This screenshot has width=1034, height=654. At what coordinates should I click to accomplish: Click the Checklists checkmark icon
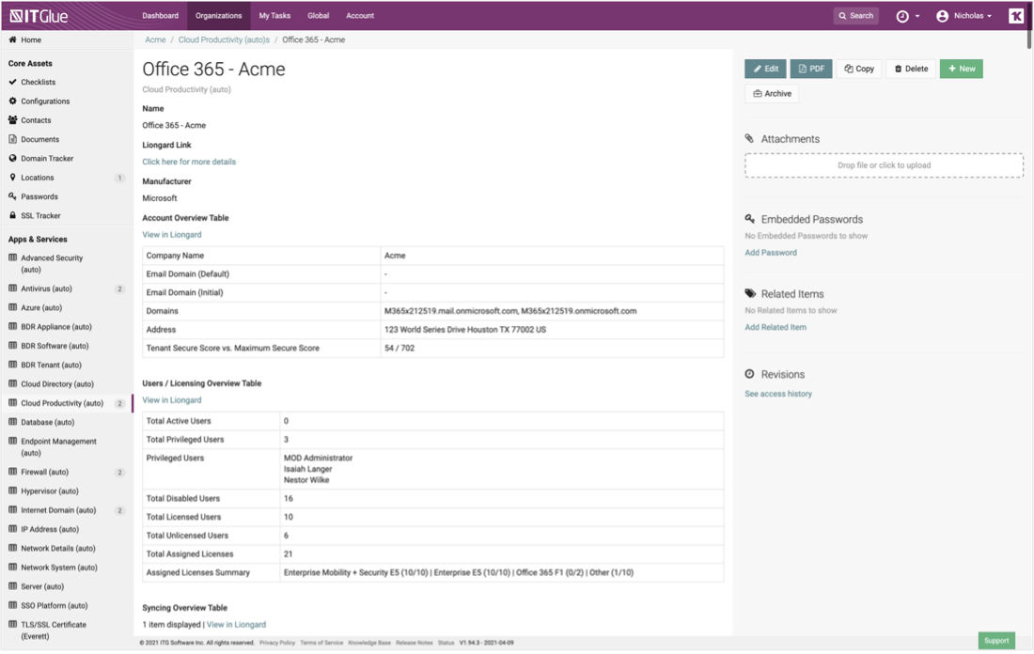[12, 82]
